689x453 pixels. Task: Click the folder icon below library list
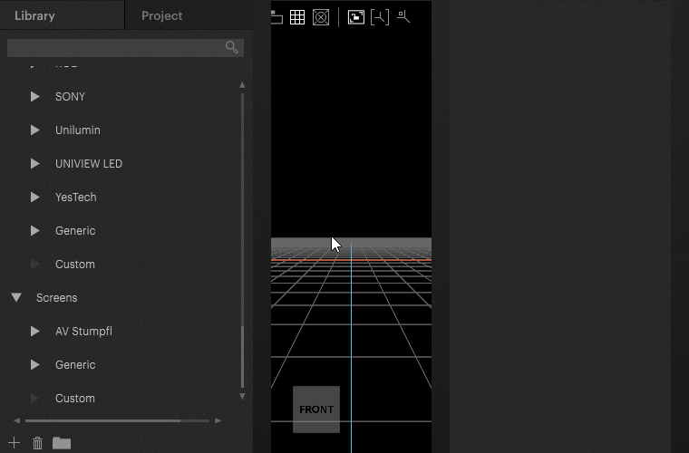(x=62, y=443)
